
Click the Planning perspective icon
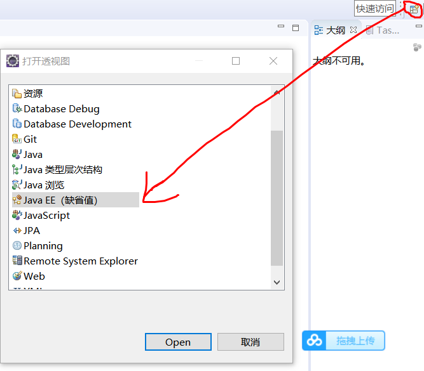click(x=17, y=245)
